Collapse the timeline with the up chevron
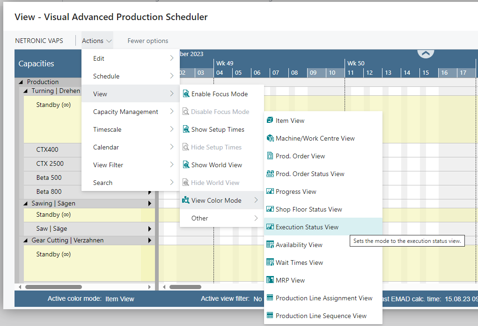Image resolution: width=478 pixels, height=326 pixels. coord(426,54)
